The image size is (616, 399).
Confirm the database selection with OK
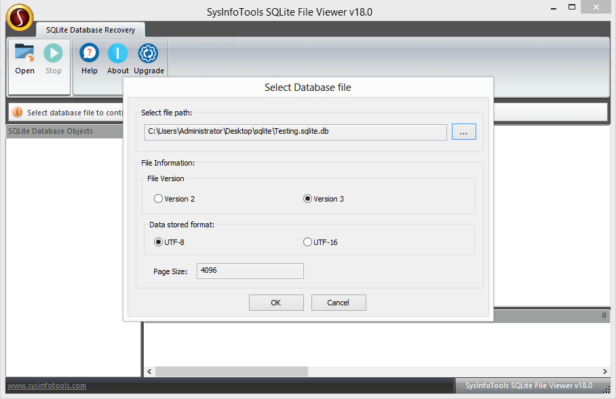[276, 303]
